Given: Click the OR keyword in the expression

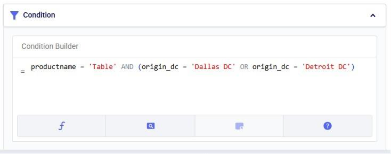Looking at the screenshot, I should pyautogui.click(x=244, y=67).
